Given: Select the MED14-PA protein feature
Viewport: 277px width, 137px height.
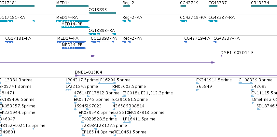Looking at the screenshot, I should (72, 42).
